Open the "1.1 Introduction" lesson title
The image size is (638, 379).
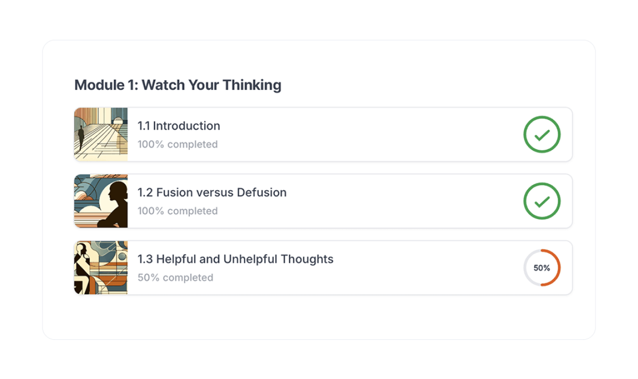click(179, 126)
